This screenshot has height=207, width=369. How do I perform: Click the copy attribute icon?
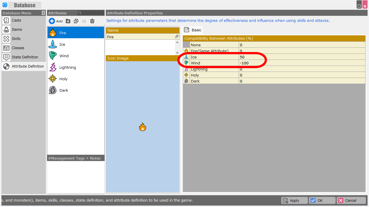pyautogui.click(x=76, y=21)
